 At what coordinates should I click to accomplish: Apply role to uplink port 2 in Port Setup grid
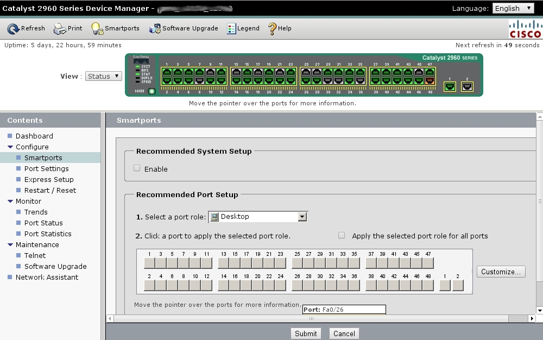[x=458, y=285]
